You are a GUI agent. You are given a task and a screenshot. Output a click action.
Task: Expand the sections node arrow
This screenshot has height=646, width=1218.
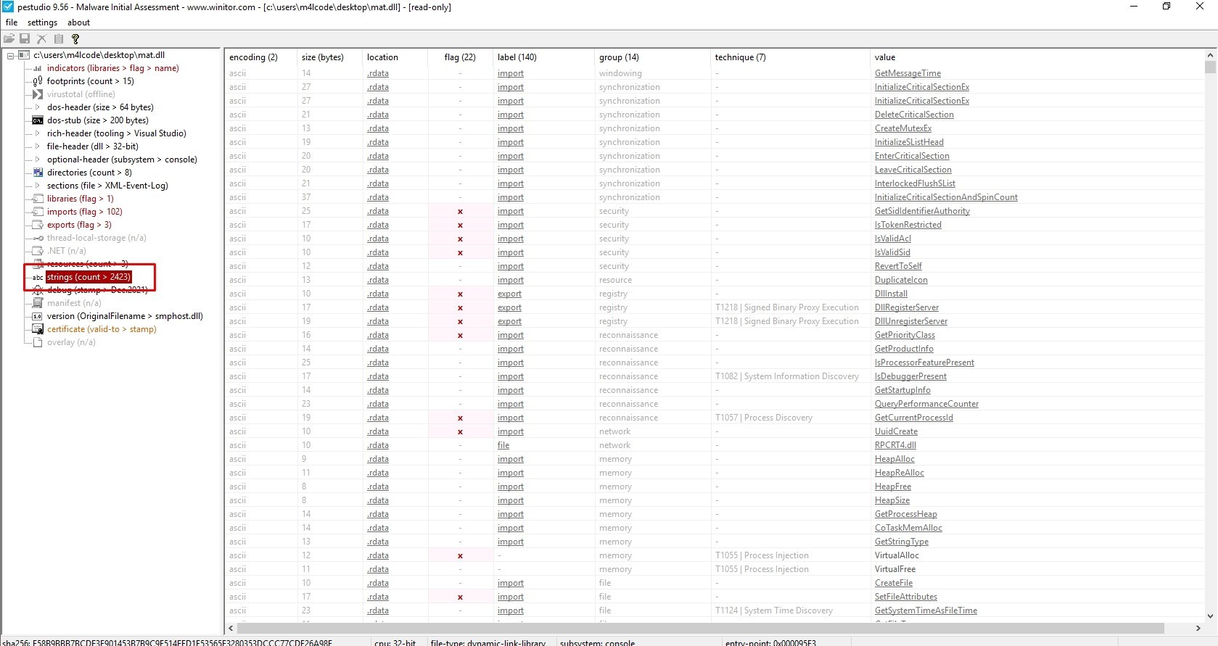tap(38, 186)
